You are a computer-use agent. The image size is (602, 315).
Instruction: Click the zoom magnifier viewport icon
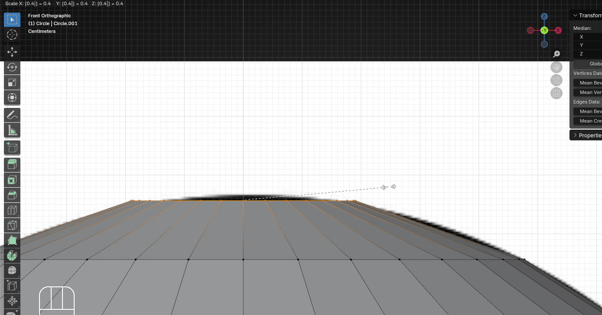click(x=556, y=54)
